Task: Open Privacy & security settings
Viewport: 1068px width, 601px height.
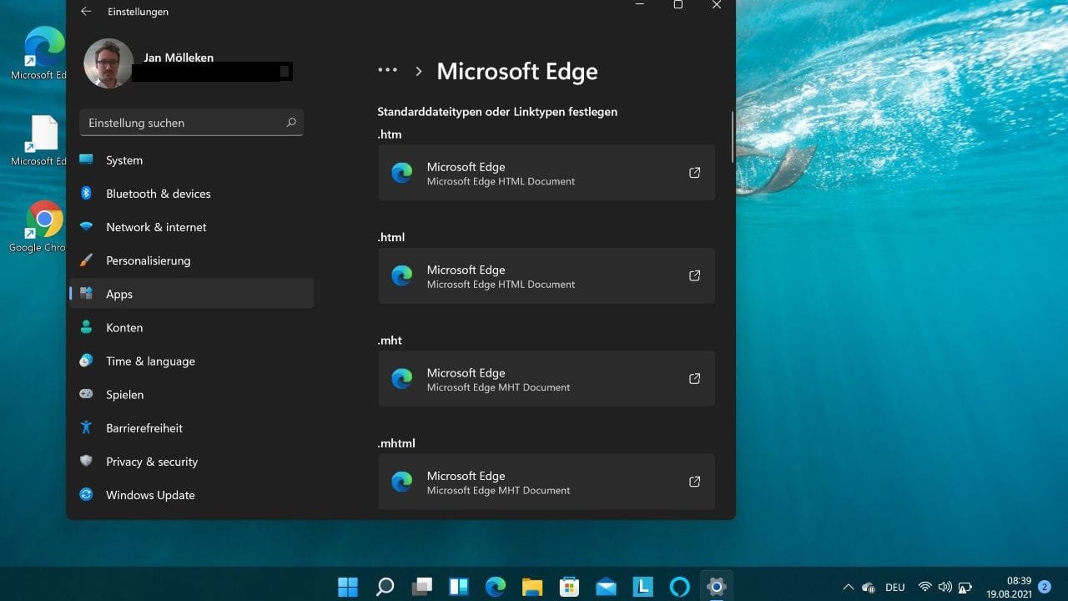Action: pyautogui.click(x=192, y=461)
